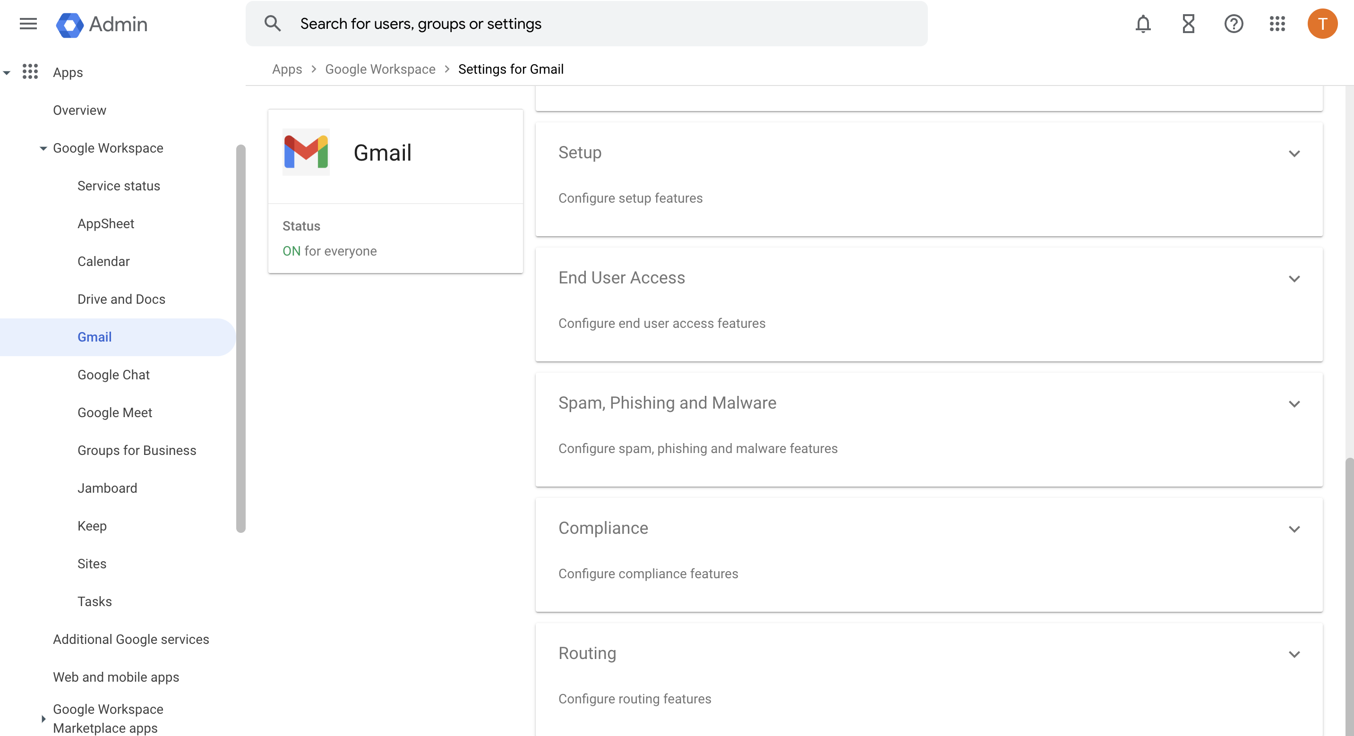This screenshot has height=736, width=1354.
Task: Expand Google Workspace Marketplace apps arrow
Action: click(x=43, y=719)
